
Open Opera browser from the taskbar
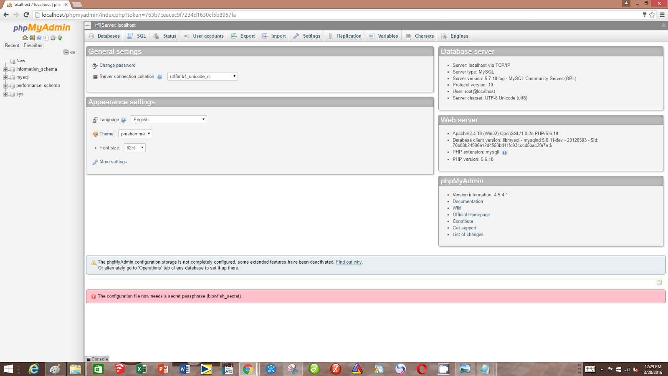pos(422,369)
